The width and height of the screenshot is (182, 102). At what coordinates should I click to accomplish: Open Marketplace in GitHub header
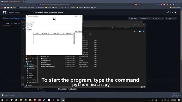53,12
